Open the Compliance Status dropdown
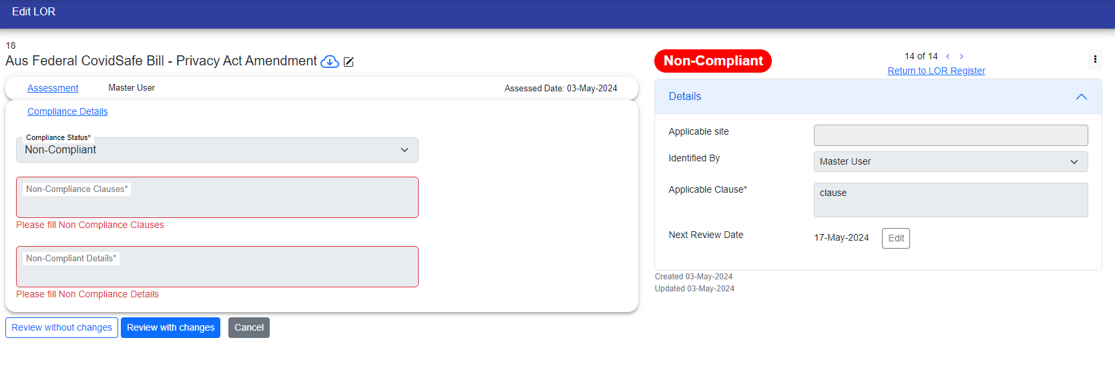Screen dimensions: 1115x372 (x=217, y=150)
